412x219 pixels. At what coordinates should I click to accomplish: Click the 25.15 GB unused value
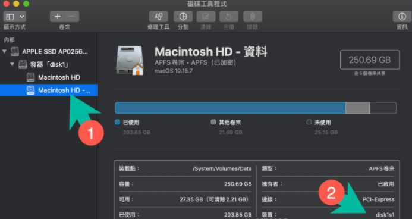click(326, 133)
